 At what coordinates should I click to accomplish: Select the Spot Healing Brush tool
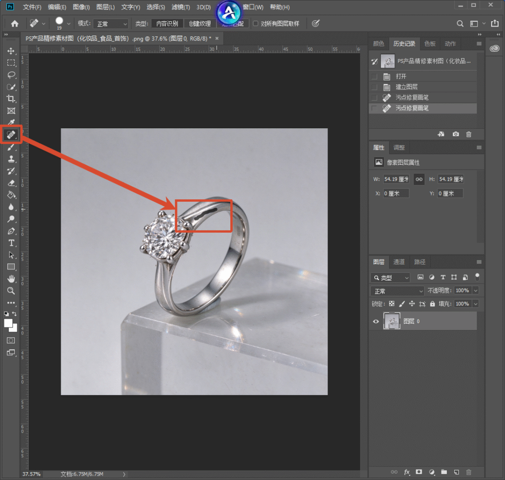[11, 134]
